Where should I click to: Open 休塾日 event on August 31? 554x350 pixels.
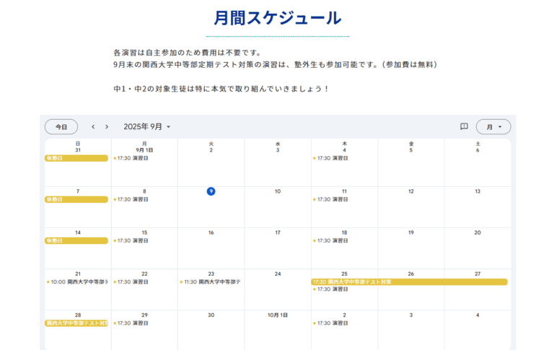[76, 158]
